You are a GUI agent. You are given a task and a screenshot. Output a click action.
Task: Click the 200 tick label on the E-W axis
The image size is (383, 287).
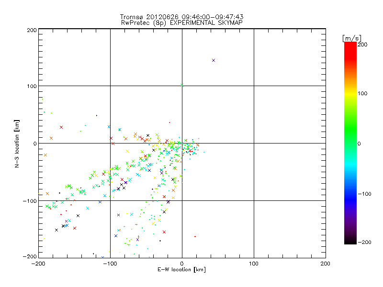326,264
